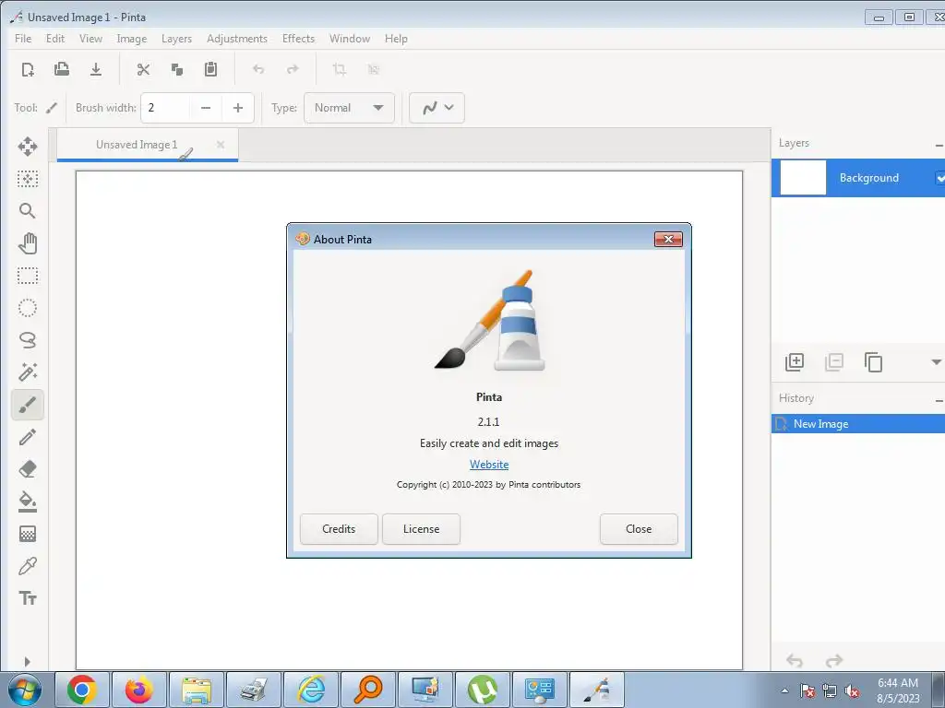Click History panel redo arrow
This screenshot has height=708, width=945.
(834, 661)
